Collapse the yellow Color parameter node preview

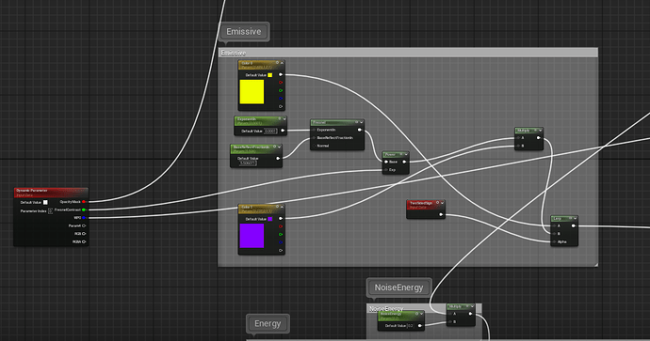pos(282,63)
